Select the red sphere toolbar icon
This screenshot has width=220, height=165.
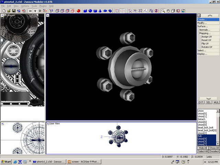tap(78, 11)
